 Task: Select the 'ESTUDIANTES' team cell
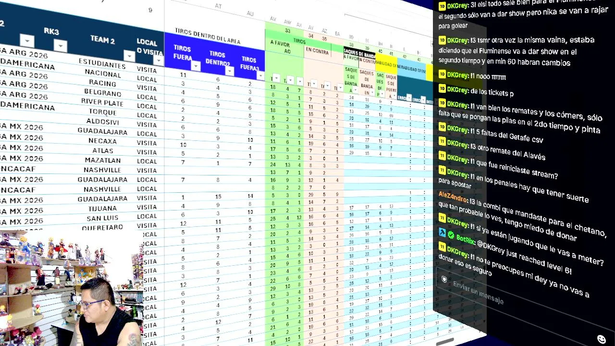tap(101, 63)
